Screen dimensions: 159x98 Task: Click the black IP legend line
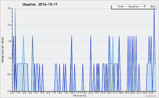[x=141, y=6]
